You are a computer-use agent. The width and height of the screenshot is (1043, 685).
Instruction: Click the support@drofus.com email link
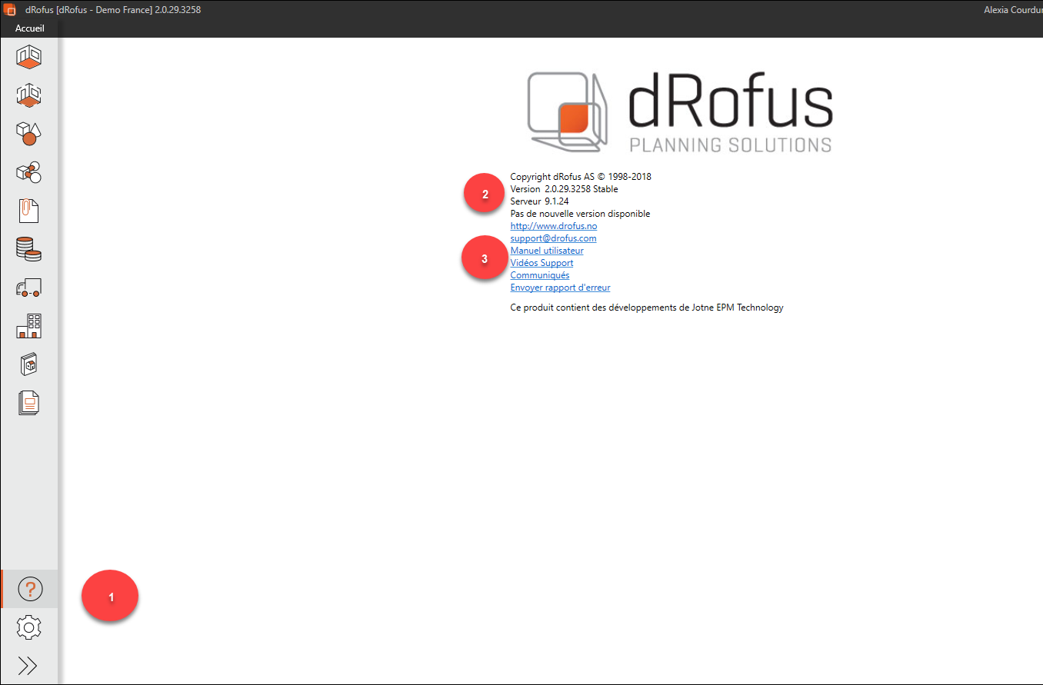click(554, 238)
